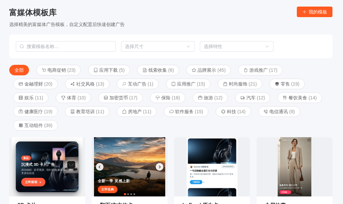Click the pink CTA button on fashion story

coord(285,192)
